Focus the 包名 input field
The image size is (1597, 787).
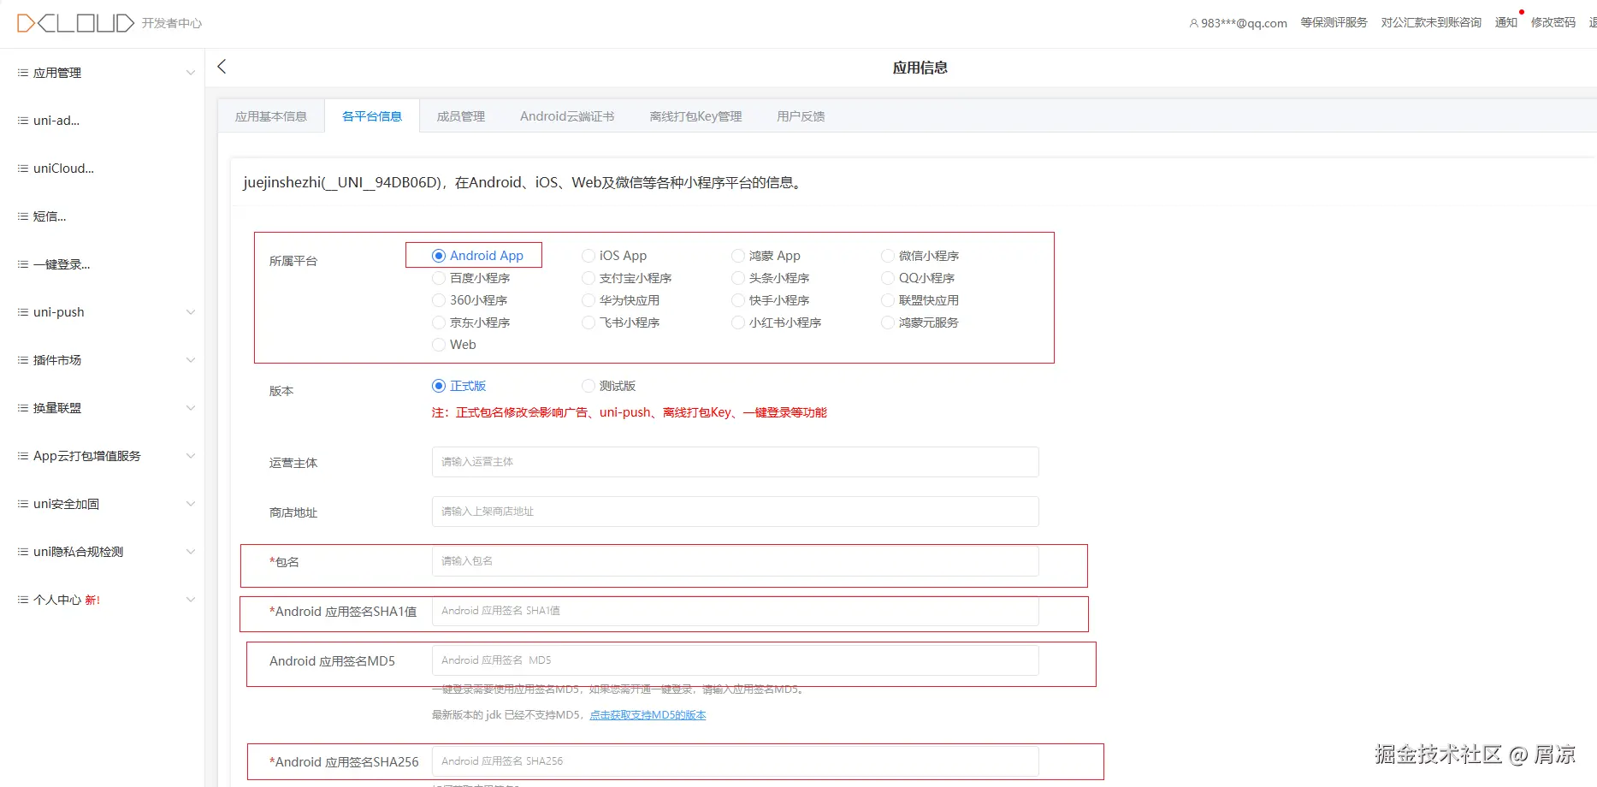(x=736, y=561)
